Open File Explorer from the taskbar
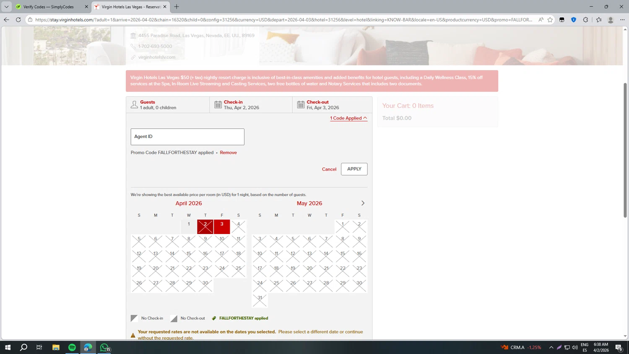This screenshot has width=629, height=354. 56,347
